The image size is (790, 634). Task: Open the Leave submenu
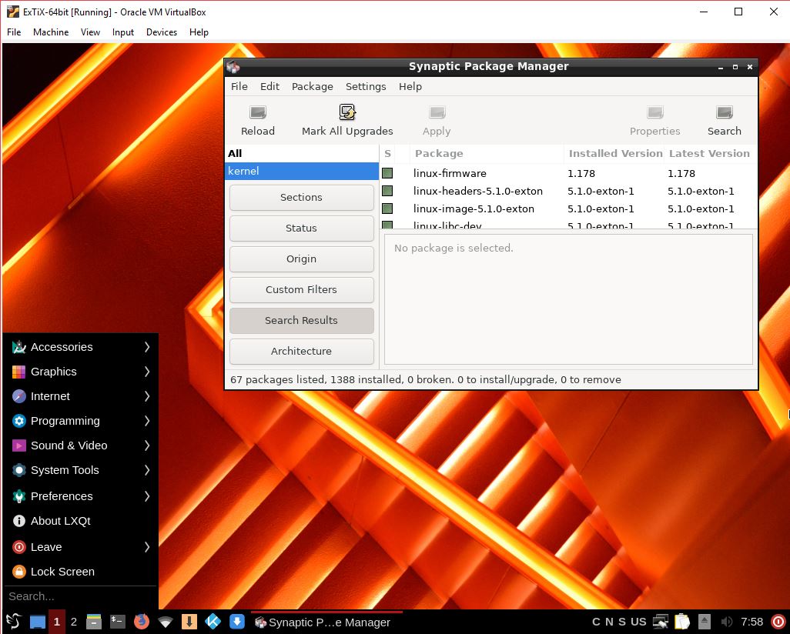(48, 547)
